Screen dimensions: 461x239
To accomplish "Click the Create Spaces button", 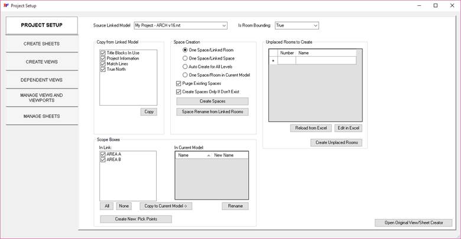I will tap(212, 101).
